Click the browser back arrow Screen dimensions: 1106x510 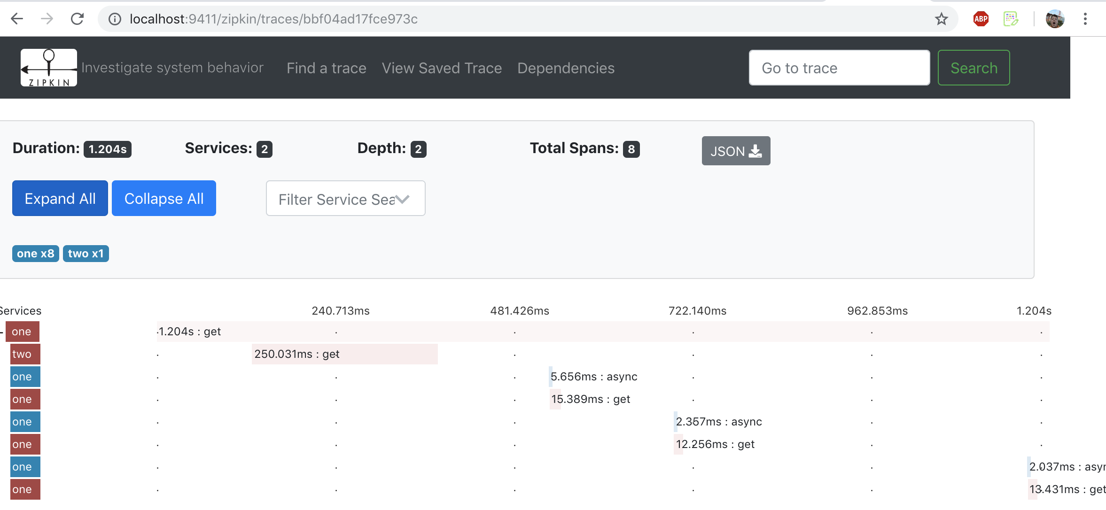click(x=17, y=19)
